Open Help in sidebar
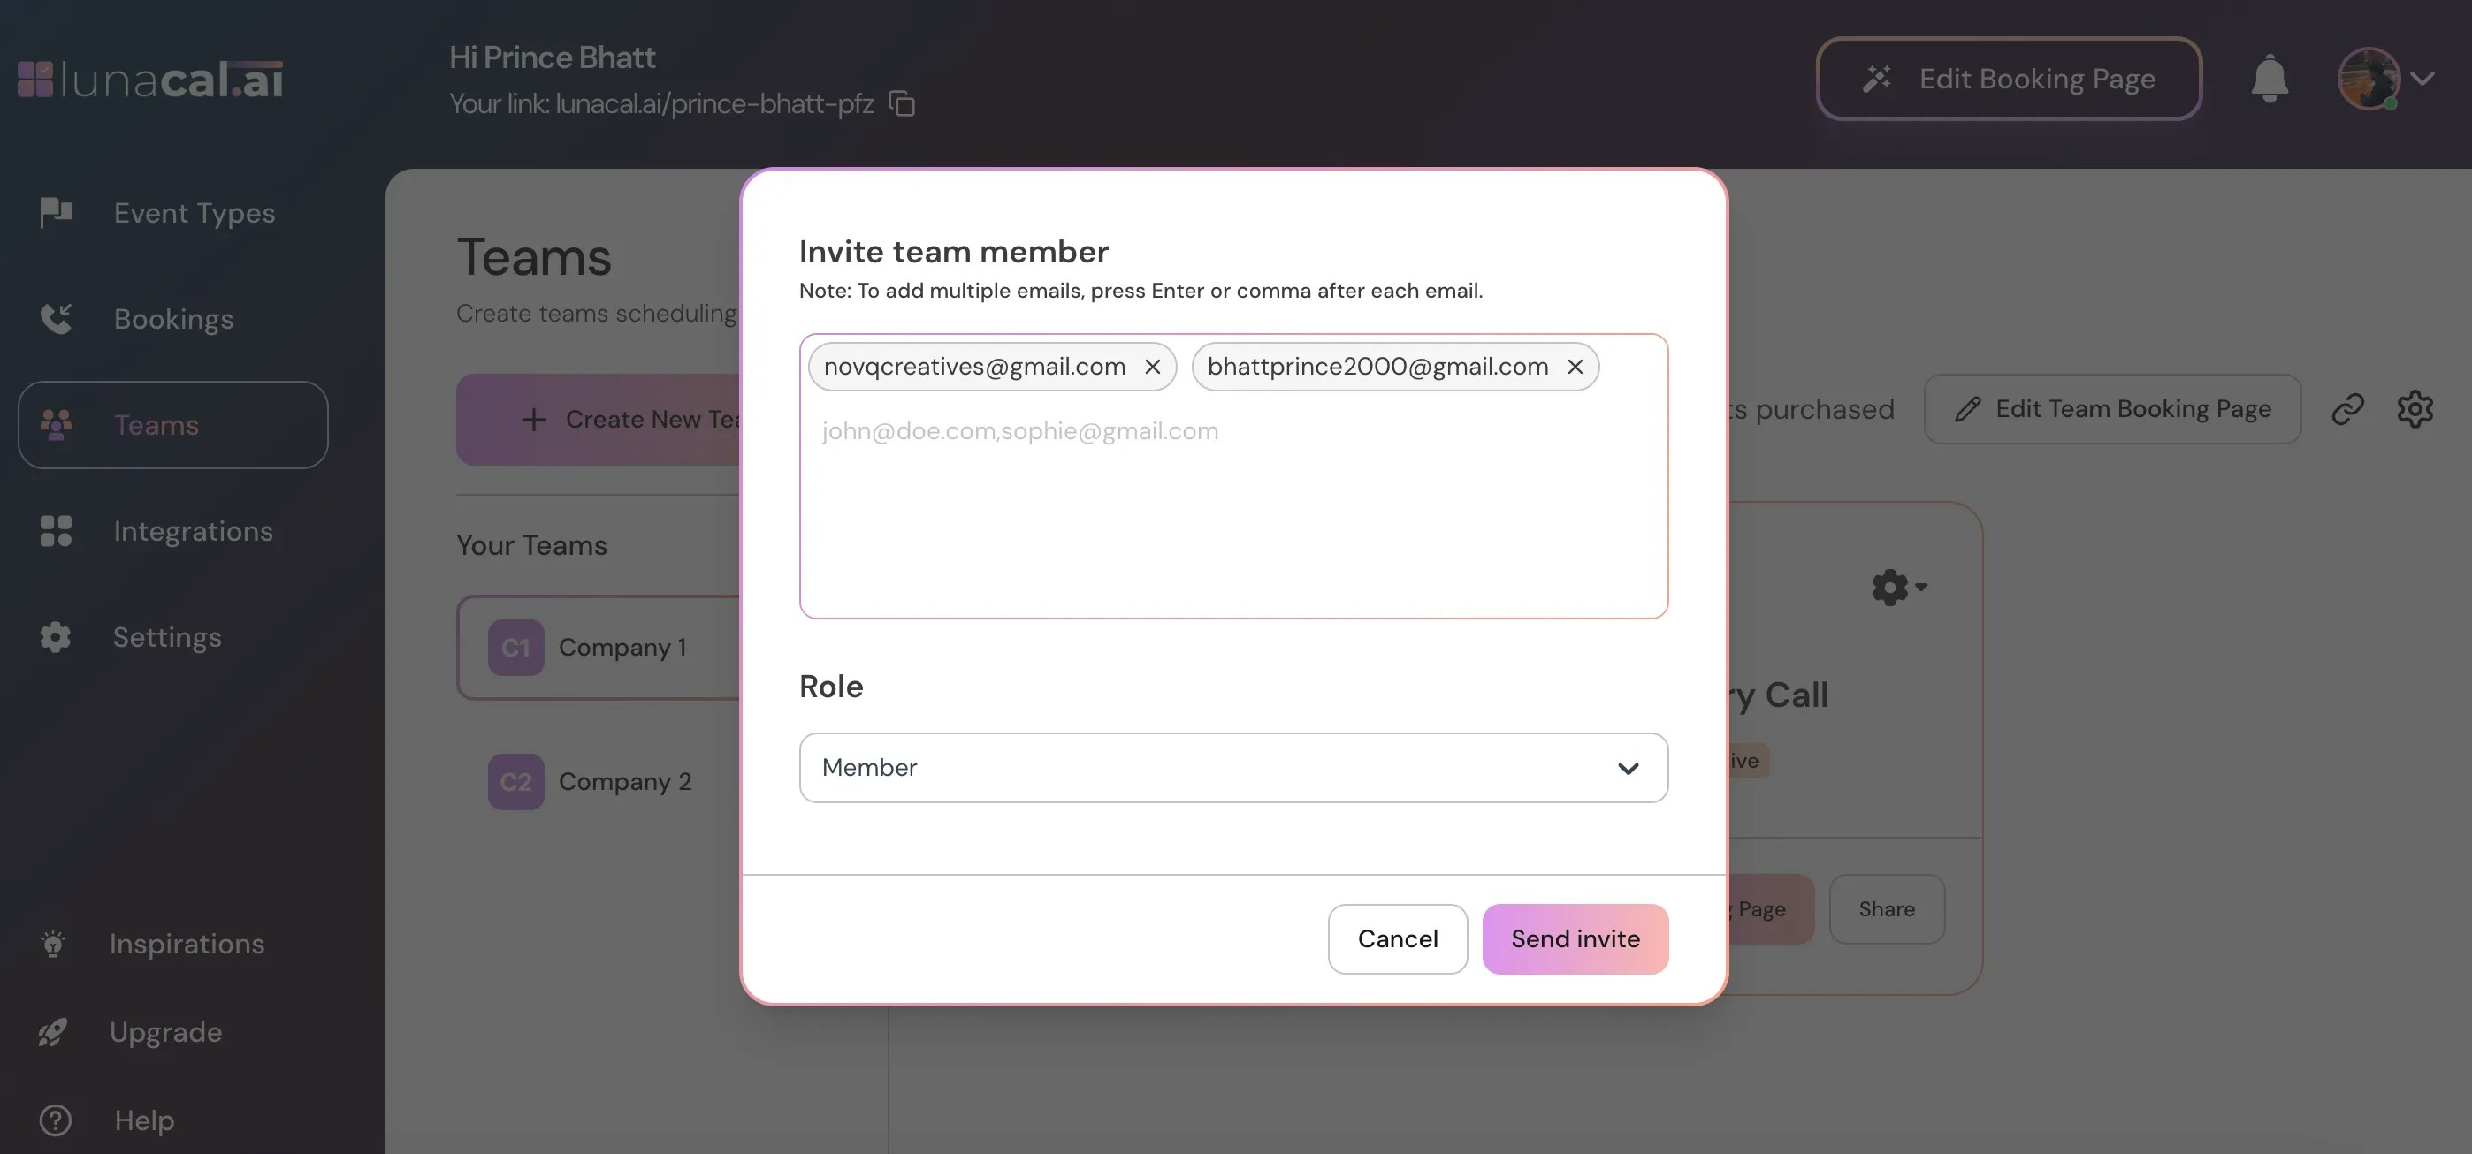 144,1120
